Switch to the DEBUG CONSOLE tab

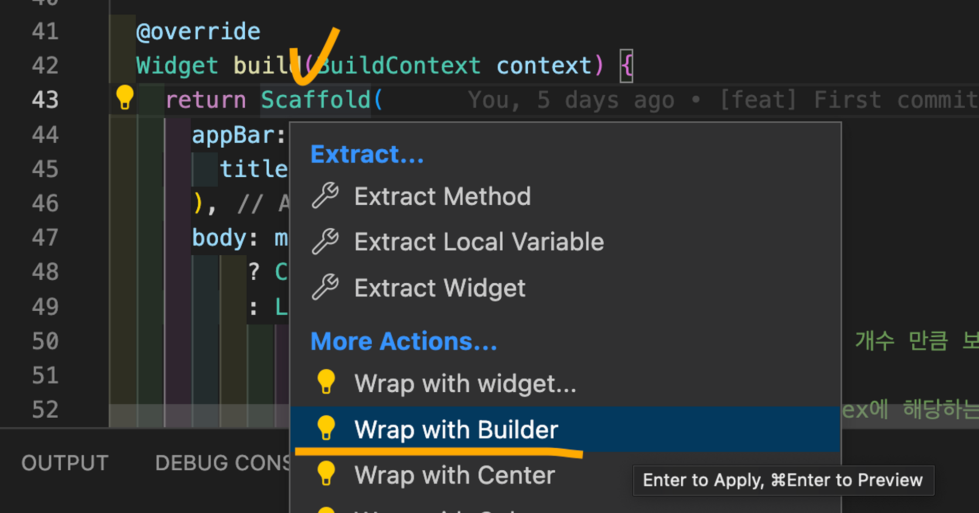223,463
